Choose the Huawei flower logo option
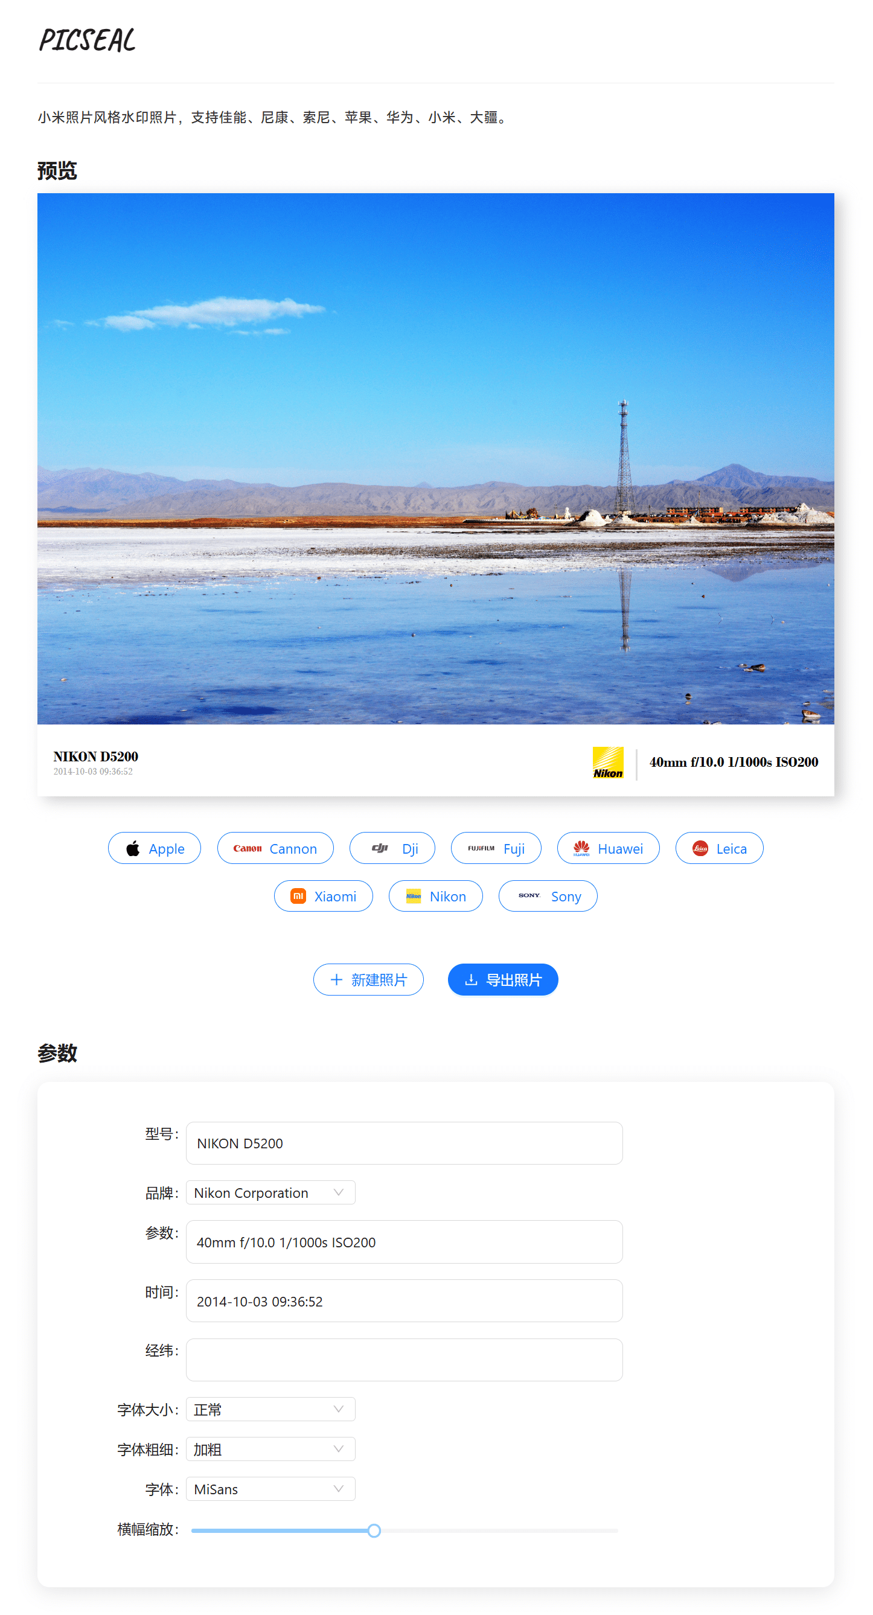 pyautogui.click(x=609, y=848)
